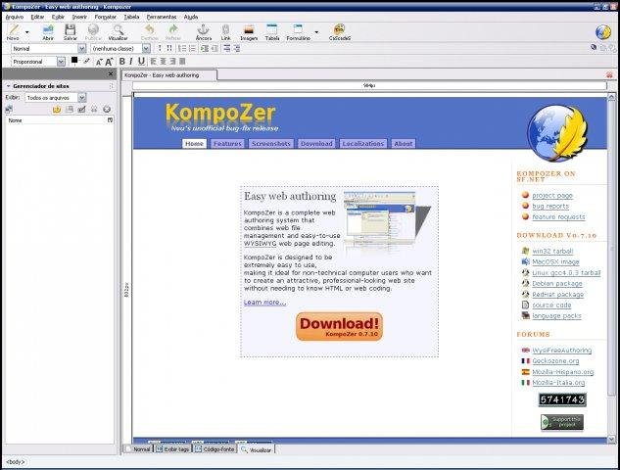Click the stop icon in site manager
The width and height of the screenshot is (620, 470).
pos(107,110)
